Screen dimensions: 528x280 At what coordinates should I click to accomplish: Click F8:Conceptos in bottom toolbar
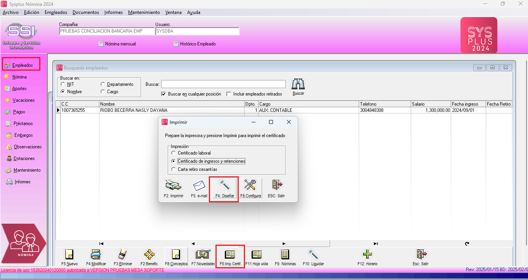tap(176, 257)
